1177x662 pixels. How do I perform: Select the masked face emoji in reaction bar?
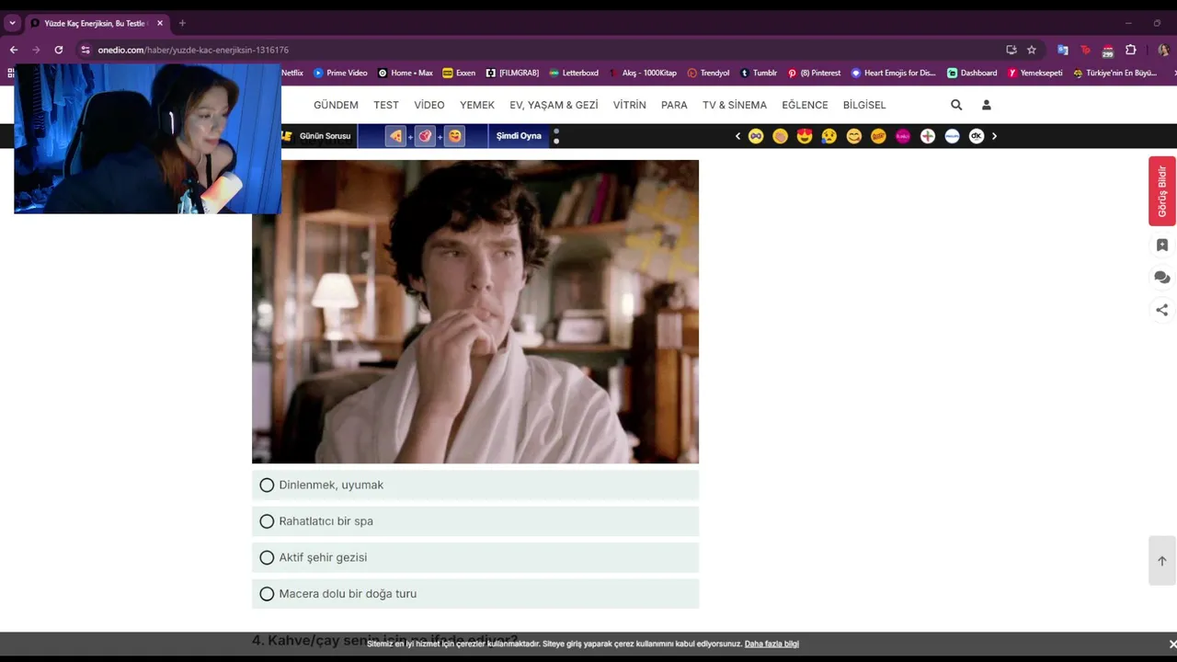coord(756,136)
